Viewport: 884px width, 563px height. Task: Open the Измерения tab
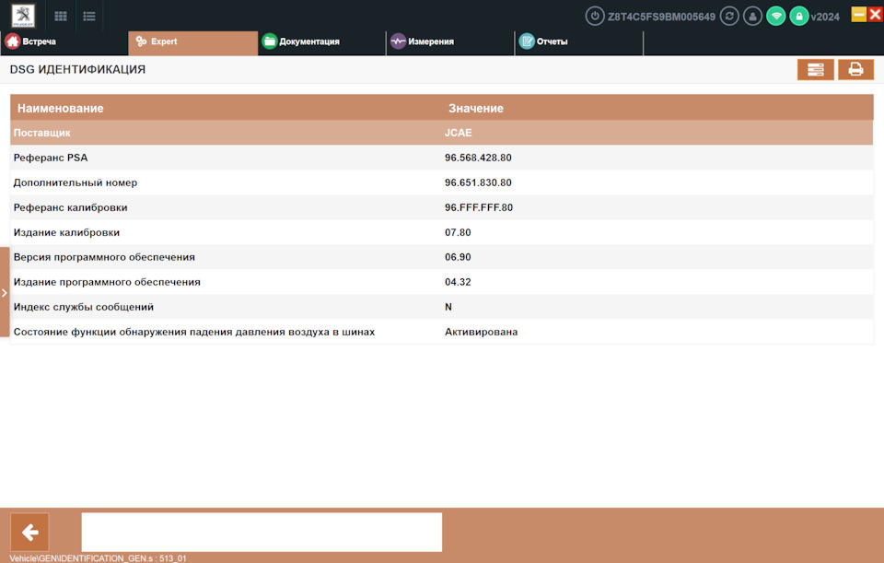tap(450, 41)
